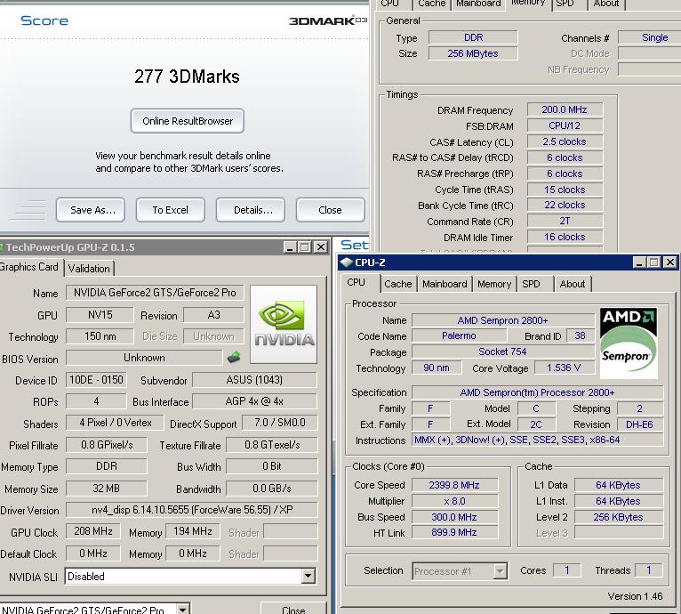
Task: Click the FSB:DRAM value CPU/12
Action: click(x=565, y=125)
